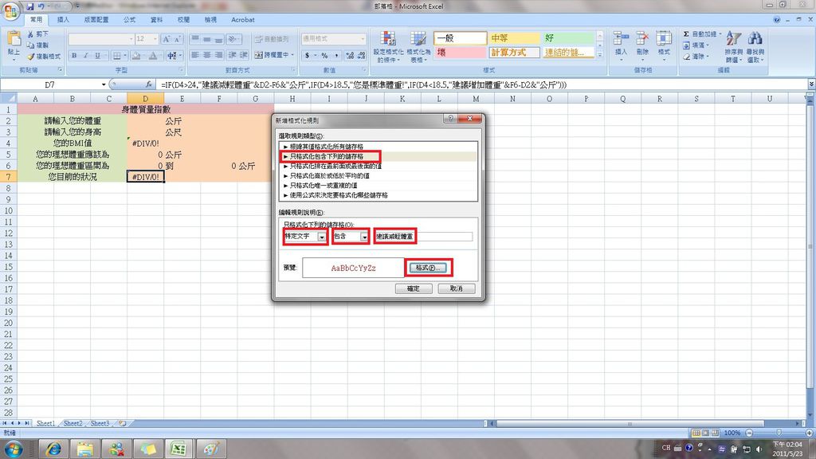This screenshot has width=816, height=459.
Task: Click the Align Text Right icon
Action: [218, 55]
